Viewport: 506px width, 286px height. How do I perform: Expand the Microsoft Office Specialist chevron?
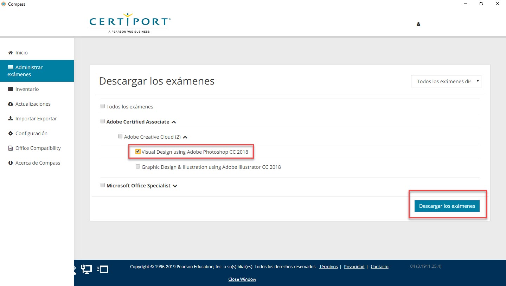click(x=175, y=186)
